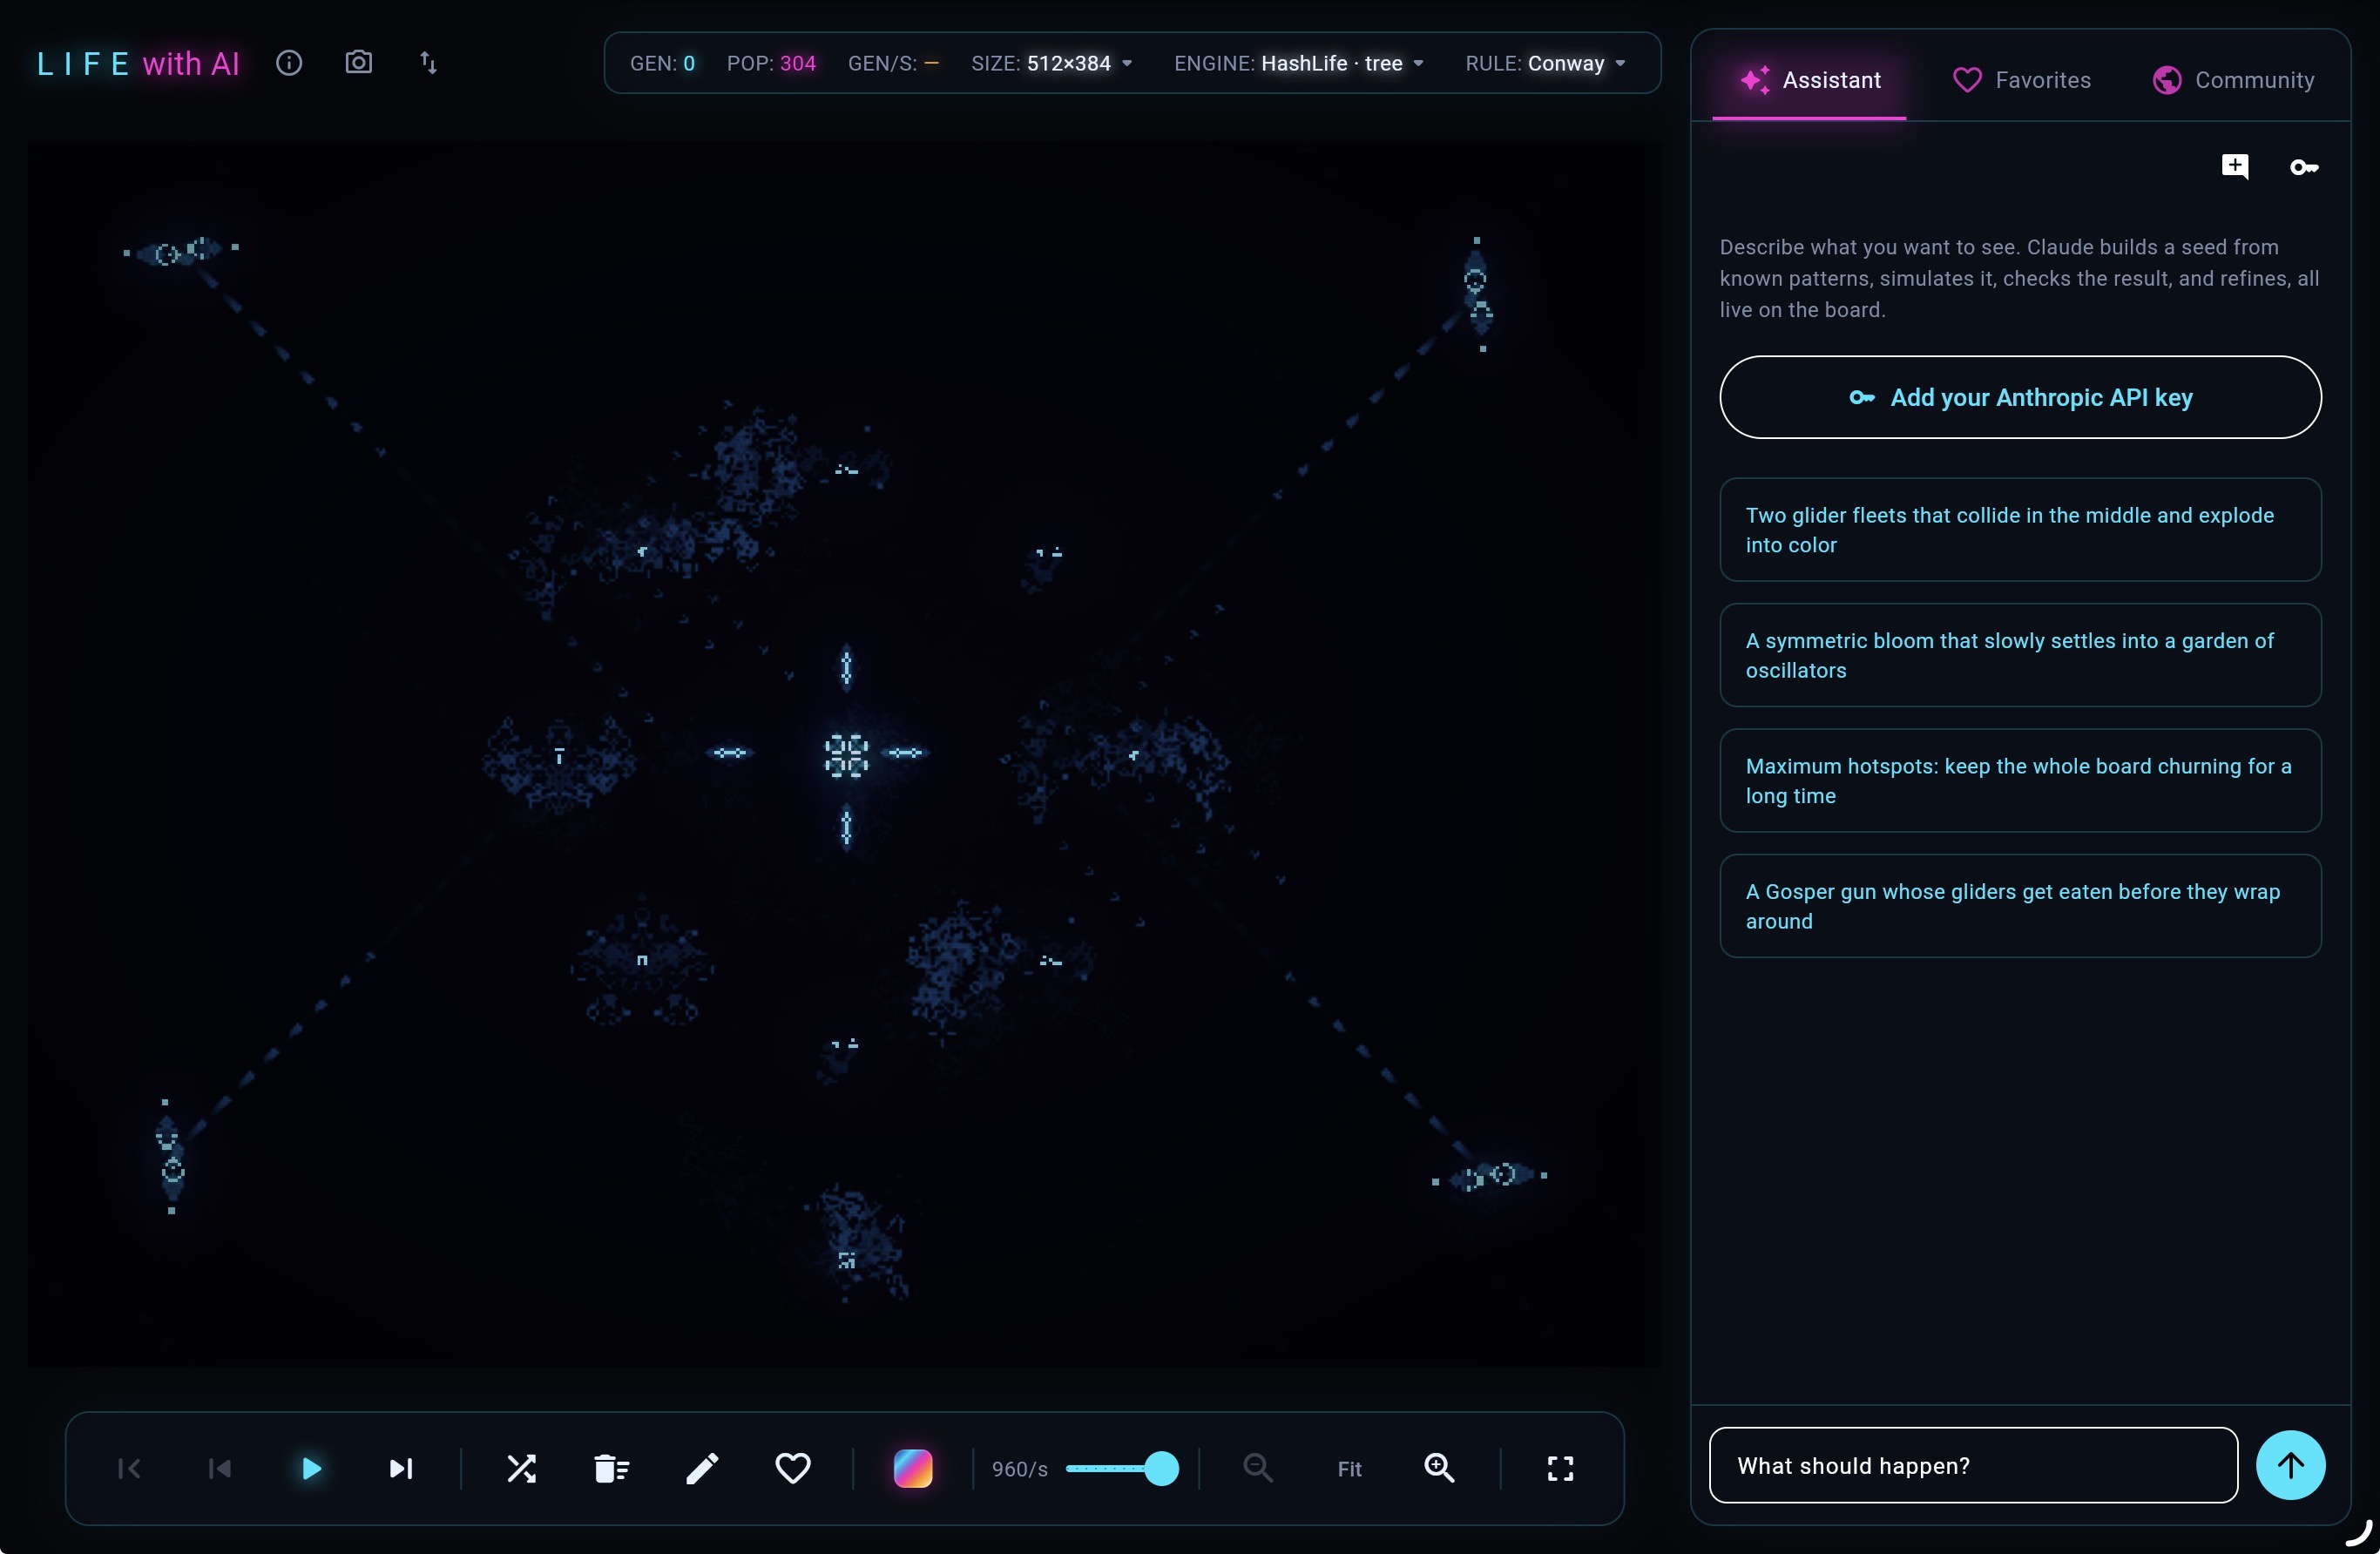Randomize the board with shuffle icon
2380x1554 pixels.
pos(521,1468)
